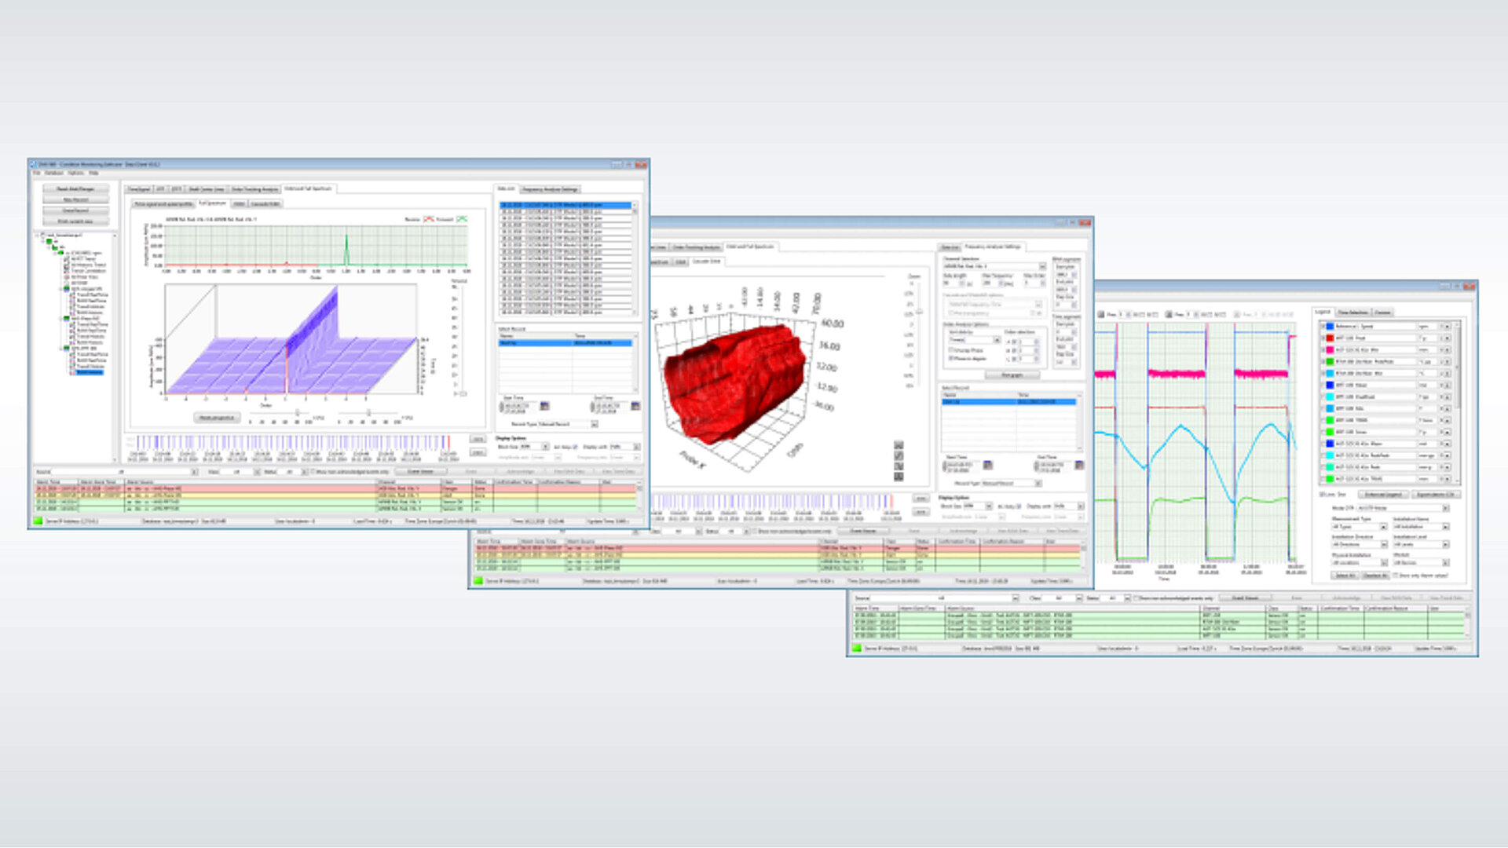
Task: Click the Reset perspective button
Action: 215,416
